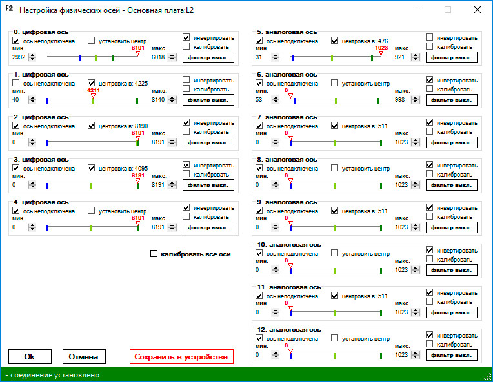Toggle 'установить центр' for analog axis 8

pos(334,168)
